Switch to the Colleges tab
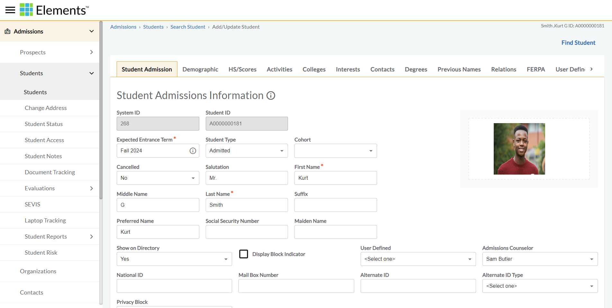Image resolution: width=612 pixels, height=308 pixels. [x=314, y=69]
